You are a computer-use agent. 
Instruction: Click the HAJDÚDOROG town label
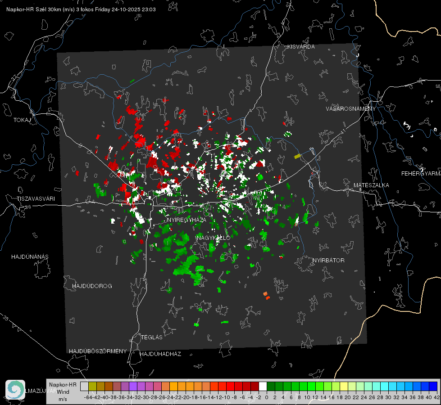pyautogui.click(x=92, y=286)
